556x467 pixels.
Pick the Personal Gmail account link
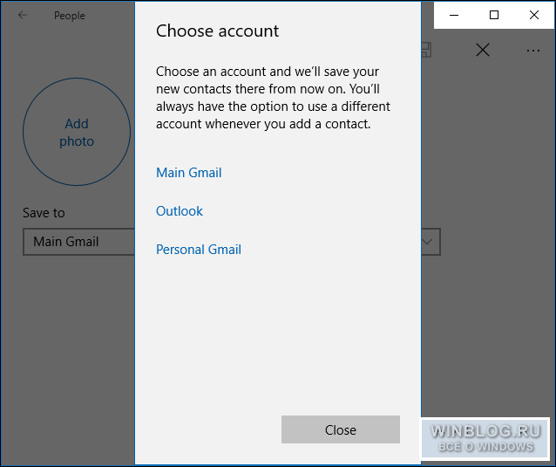199,250
